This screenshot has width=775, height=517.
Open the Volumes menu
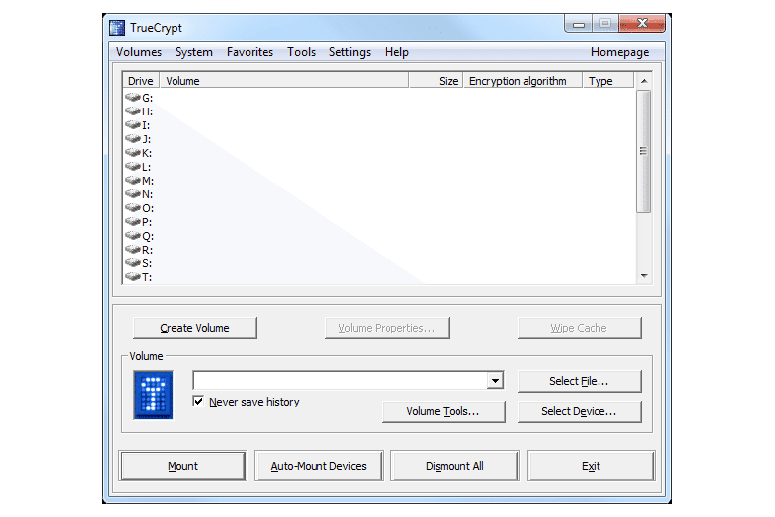[139, 52]
